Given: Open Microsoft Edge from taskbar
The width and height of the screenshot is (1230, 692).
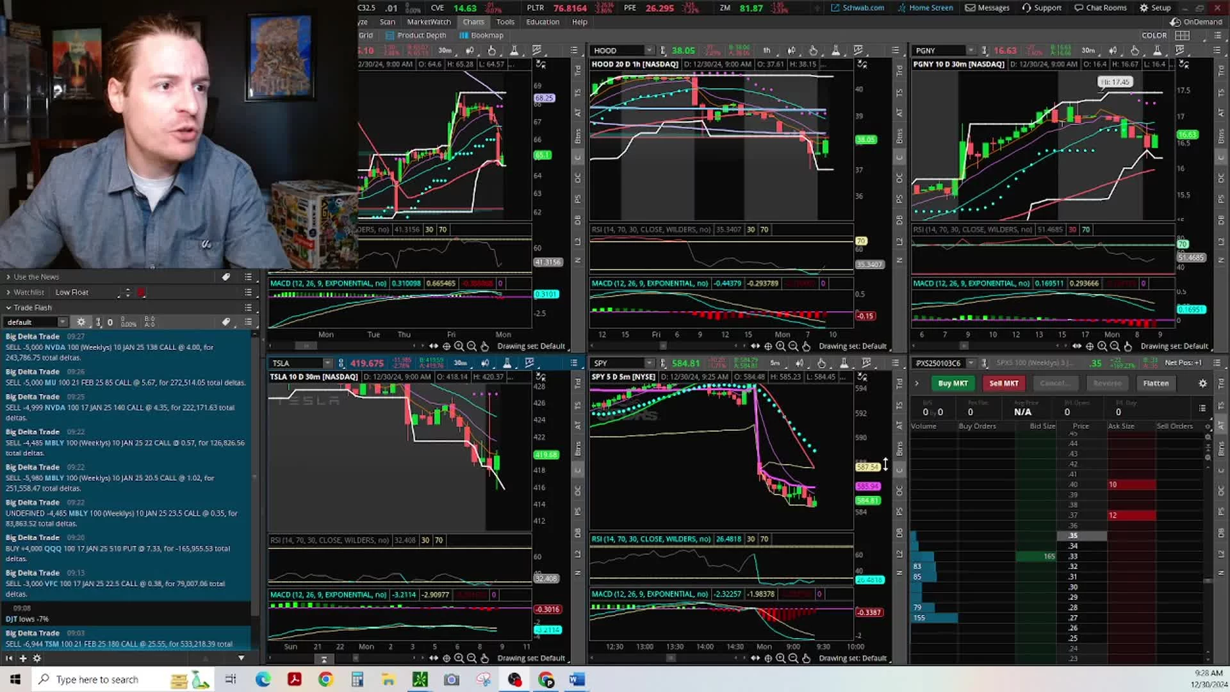Looking at the screenshot, I should (x=263, y=679).
